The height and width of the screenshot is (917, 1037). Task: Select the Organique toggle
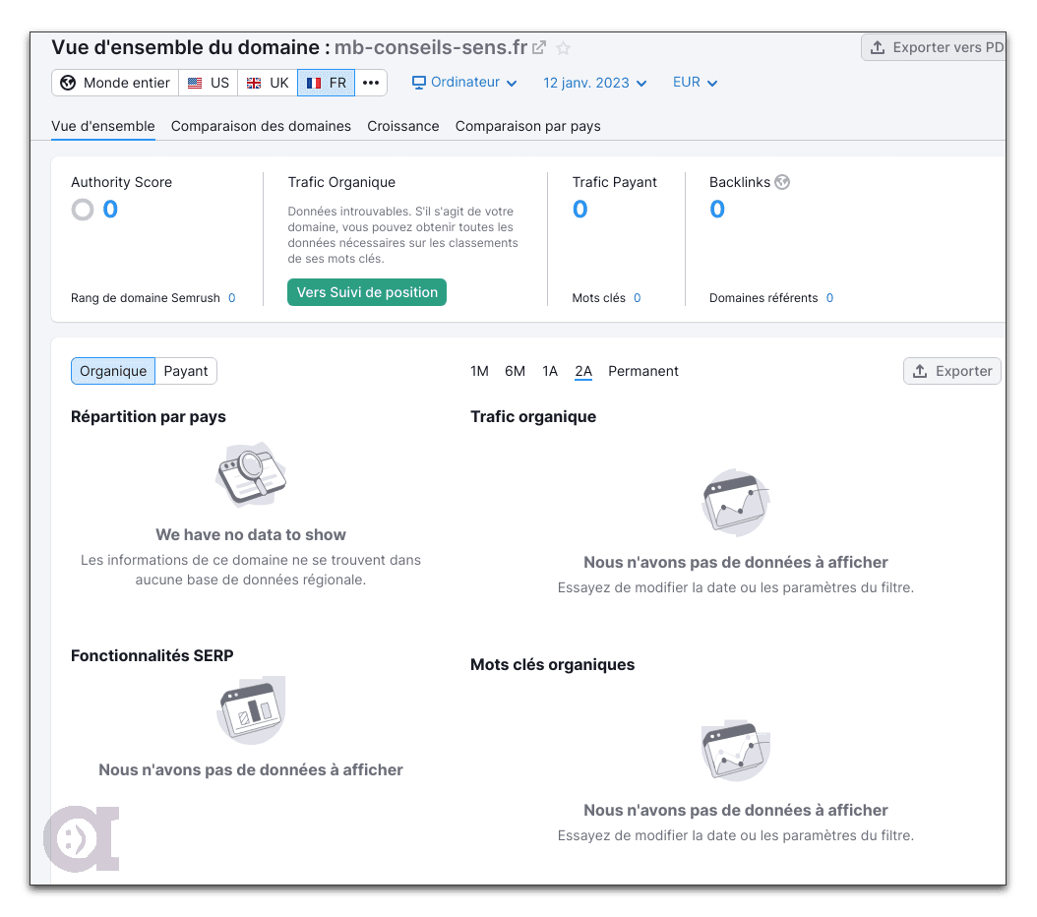click(113, 371)
